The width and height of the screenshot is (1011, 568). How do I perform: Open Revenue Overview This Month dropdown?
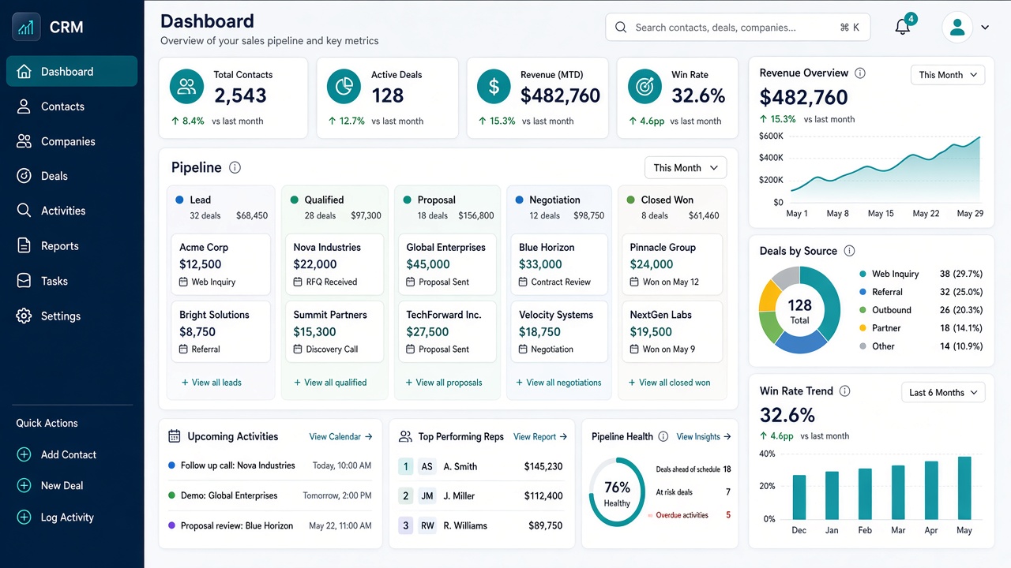pos(948,75)
